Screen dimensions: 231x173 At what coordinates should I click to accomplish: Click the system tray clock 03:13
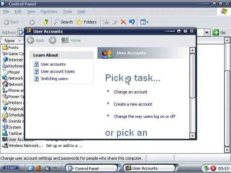pos(223,168)
